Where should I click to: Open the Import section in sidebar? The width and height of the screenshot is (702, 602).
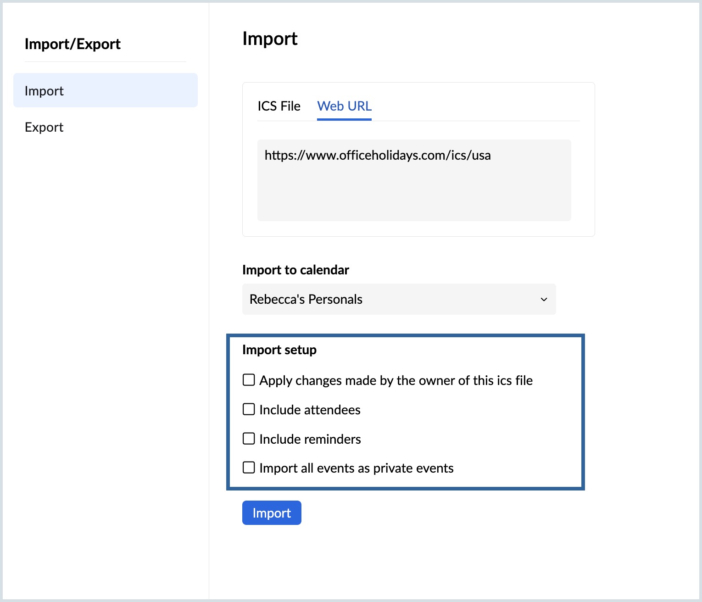point(106,90)
